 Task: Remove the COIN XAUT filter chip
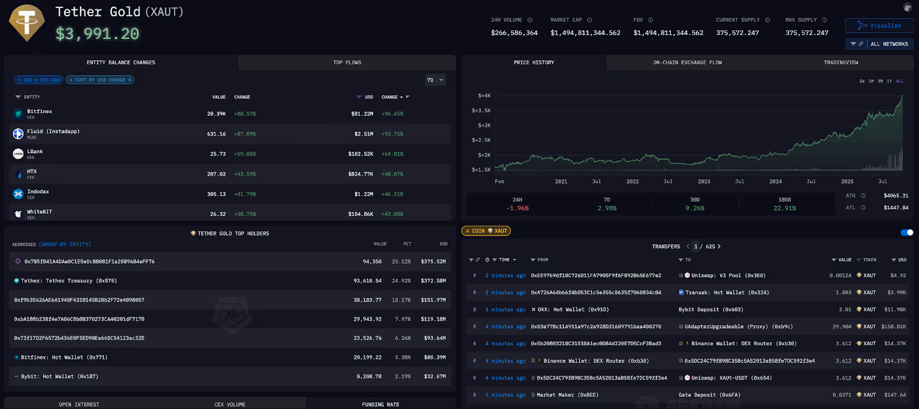pyautogui.click(x=468, y=231)
